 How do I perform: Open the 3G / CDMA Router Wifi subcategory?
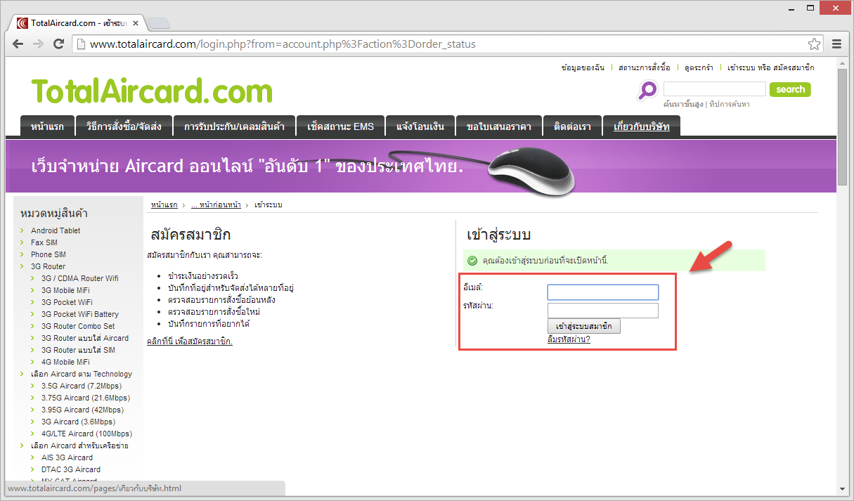pyautogui.click(x=80, y=278)
